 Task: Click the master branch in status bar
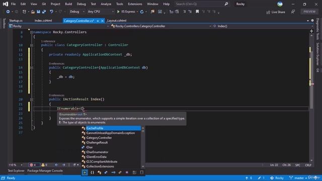coord(298,178)
